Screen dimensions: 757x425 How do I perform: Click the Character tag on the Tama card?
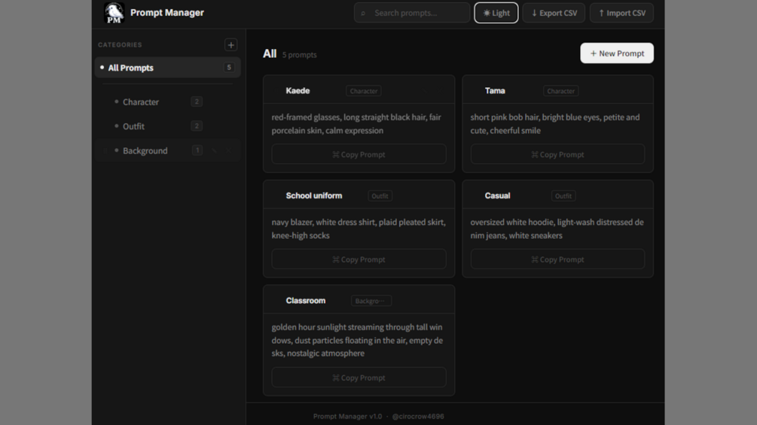click(x=561, y=90)
